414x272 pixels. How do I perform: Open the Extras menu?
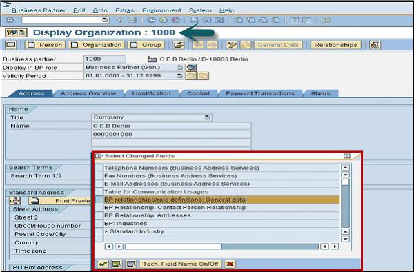(x=125, y=10)
